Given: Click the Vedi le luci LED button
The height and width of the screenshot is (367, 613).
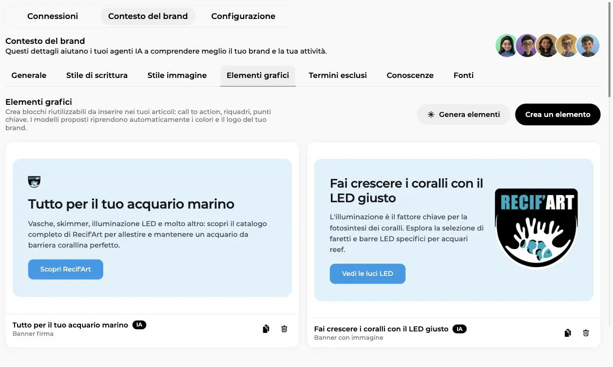Looking at the screenshot, I should point(367,273).
